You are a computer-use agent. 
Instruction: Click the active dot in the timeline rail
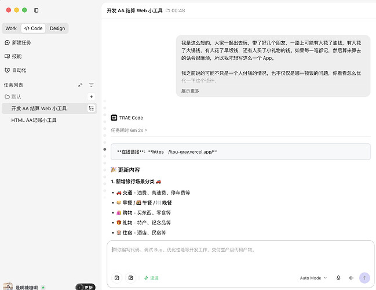[x=105, y=149]
